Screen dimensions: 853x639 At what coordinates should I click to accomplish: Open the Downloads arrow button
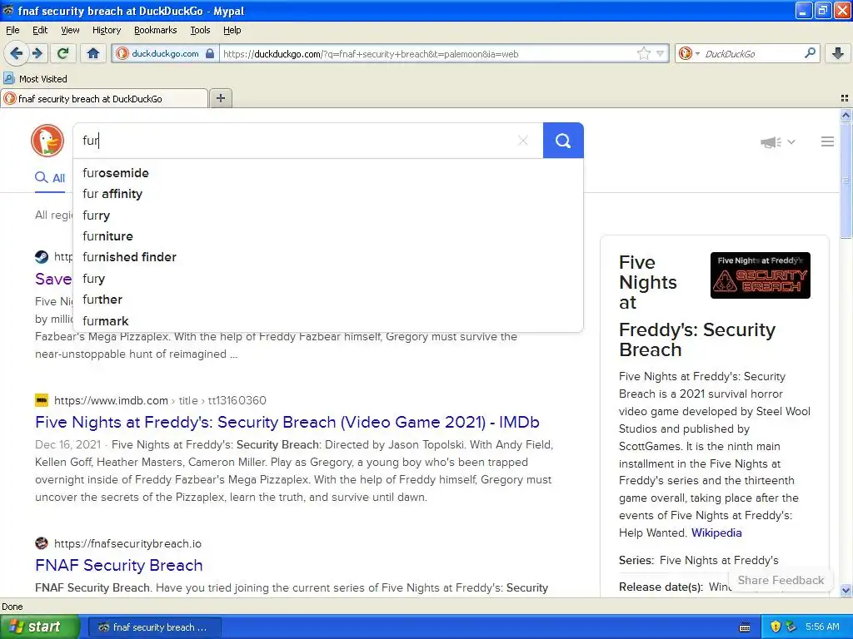point(838,53)
